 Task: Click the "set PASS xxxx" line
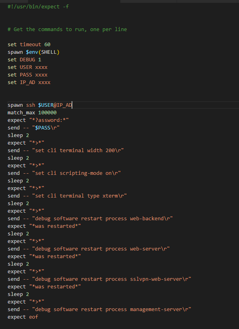tap(27, 75)
